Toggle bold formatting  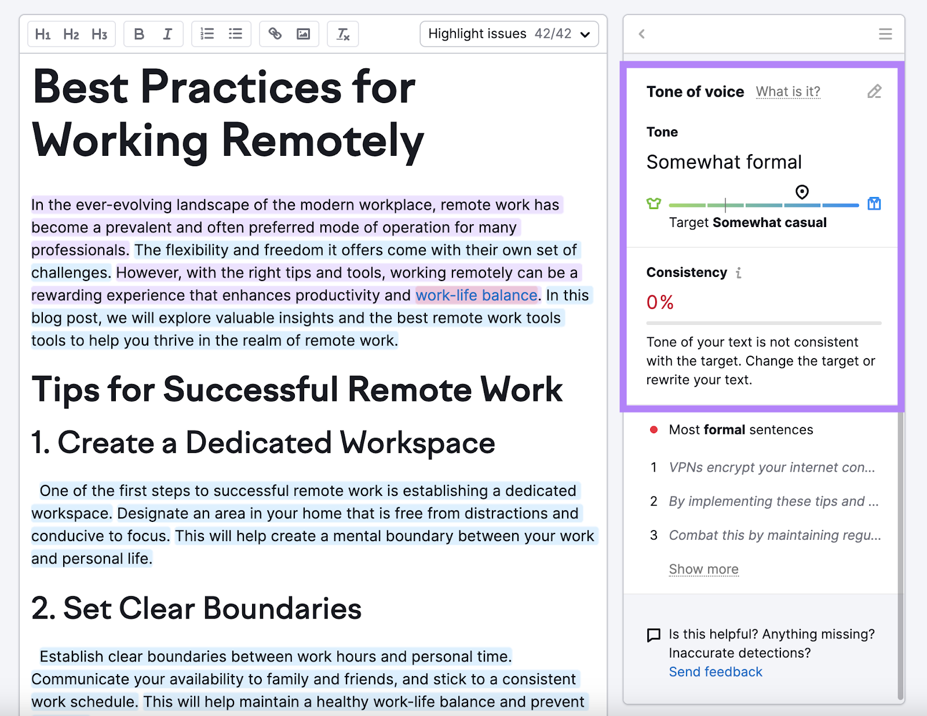139,34
